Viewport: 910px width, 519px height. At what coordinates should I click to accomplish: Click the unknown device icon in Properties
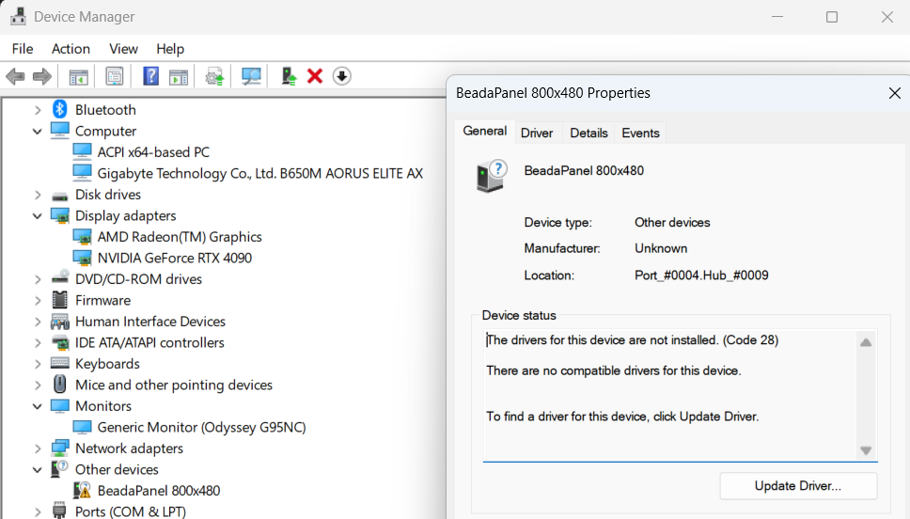pyautogui.click(x=491, y=176)
